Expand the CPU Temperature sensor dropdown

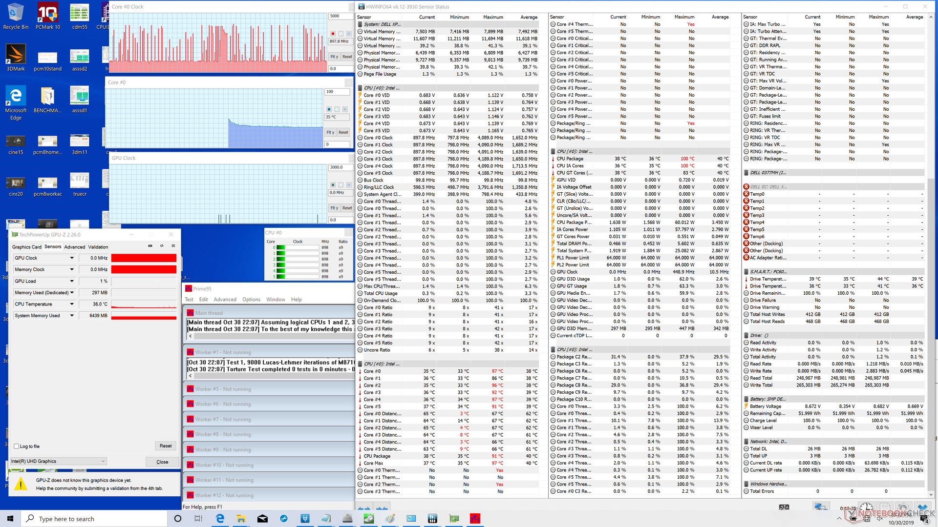72,304
